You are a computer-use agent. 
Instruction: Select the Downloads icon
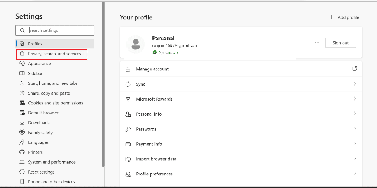coord(22,122)
